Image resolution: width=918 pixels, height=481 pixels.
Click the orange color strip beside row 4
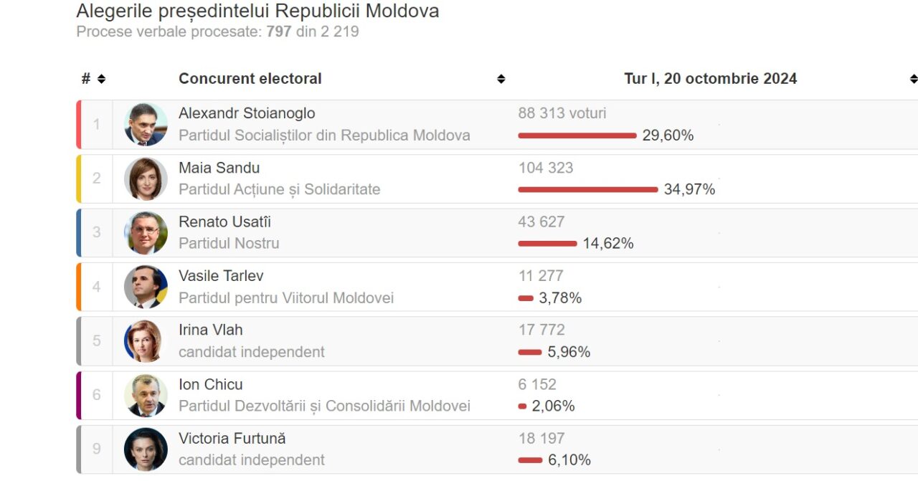tap(78, 287)
